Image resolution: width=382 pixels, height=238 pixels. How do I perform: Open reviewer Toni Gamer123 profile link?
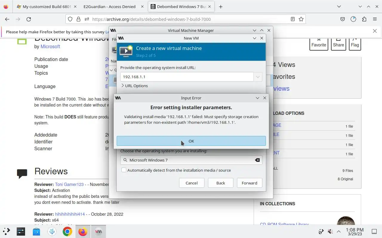(69, 184)
